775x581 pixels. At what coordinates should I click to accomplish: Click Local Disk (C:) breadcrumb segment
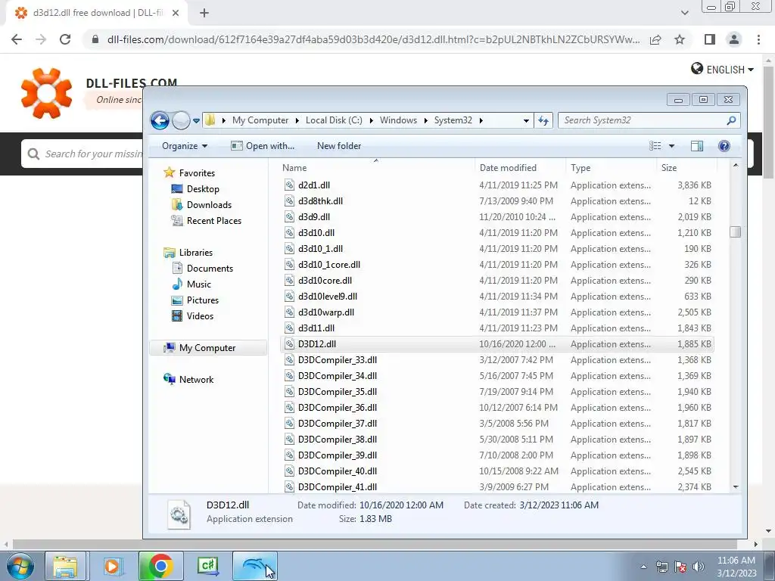334,120
